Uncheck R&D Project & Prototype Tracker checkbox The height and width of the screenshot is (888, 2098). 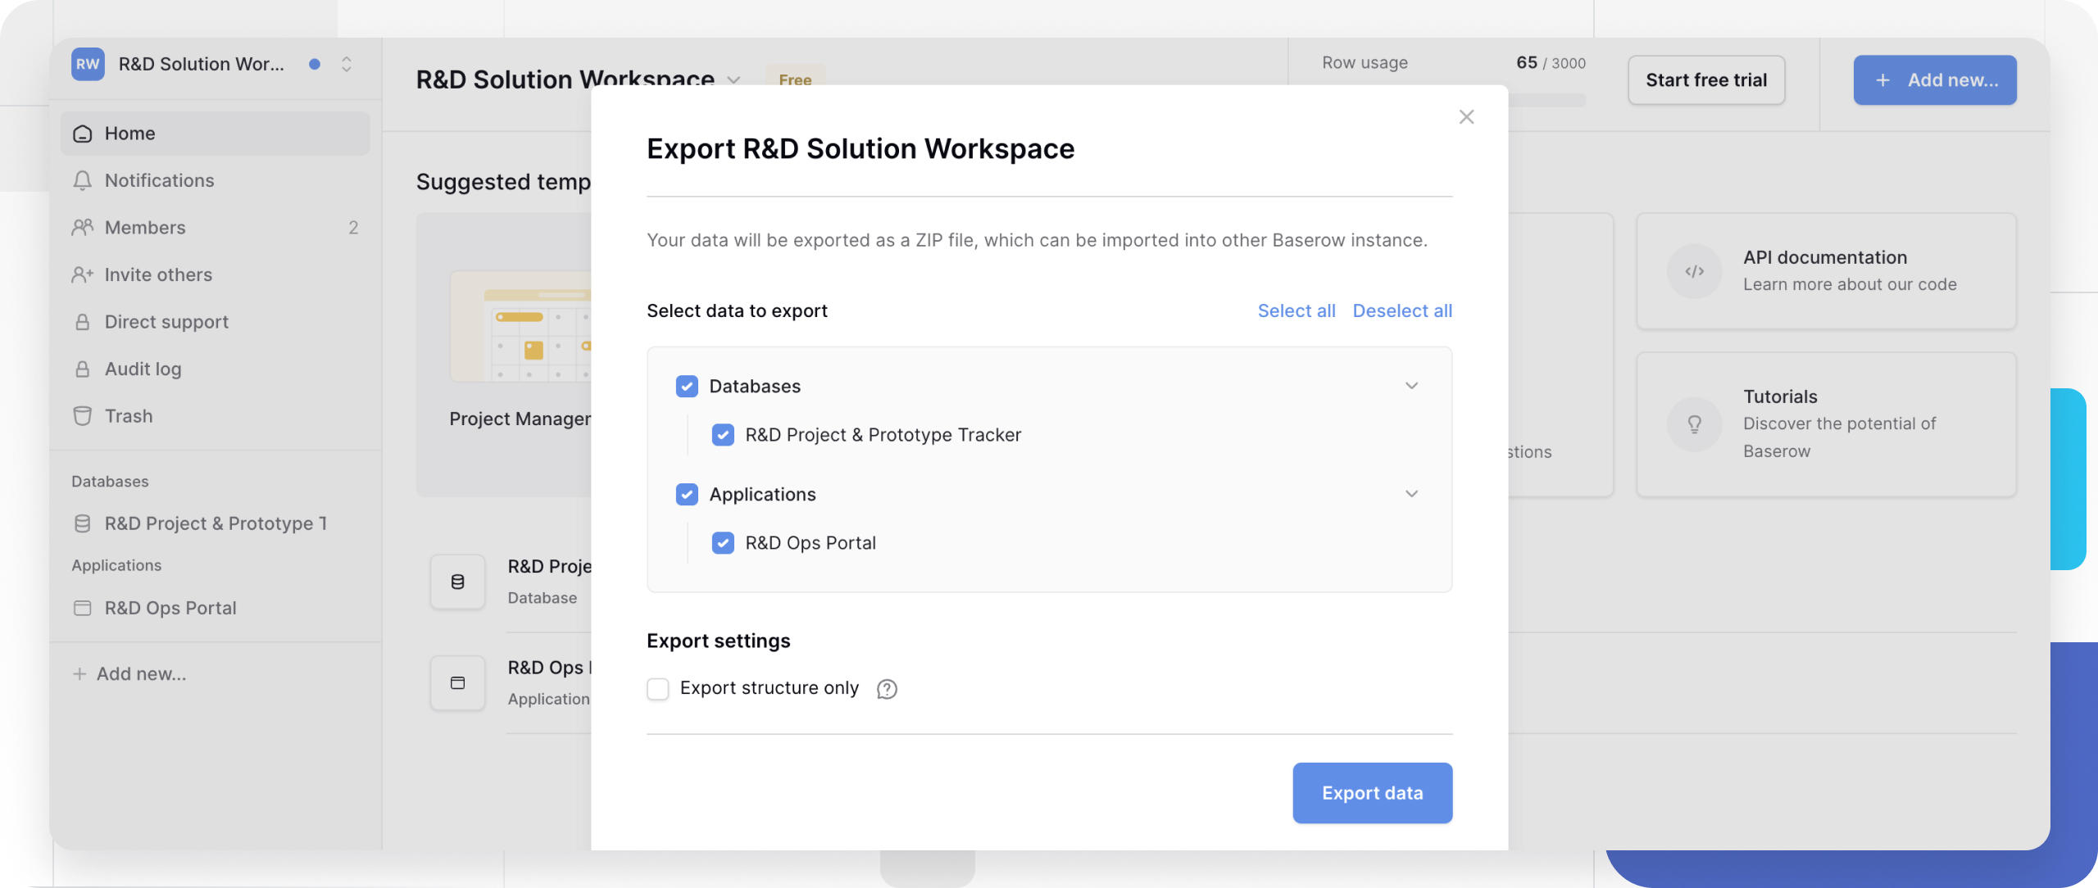tap(723, 435)
